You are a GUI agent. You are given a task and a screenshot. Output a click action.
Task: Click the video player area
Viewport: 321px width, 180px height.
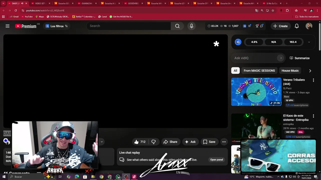pos(115,81)
